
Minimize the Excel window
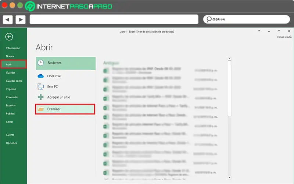click(x=269, y=31)
